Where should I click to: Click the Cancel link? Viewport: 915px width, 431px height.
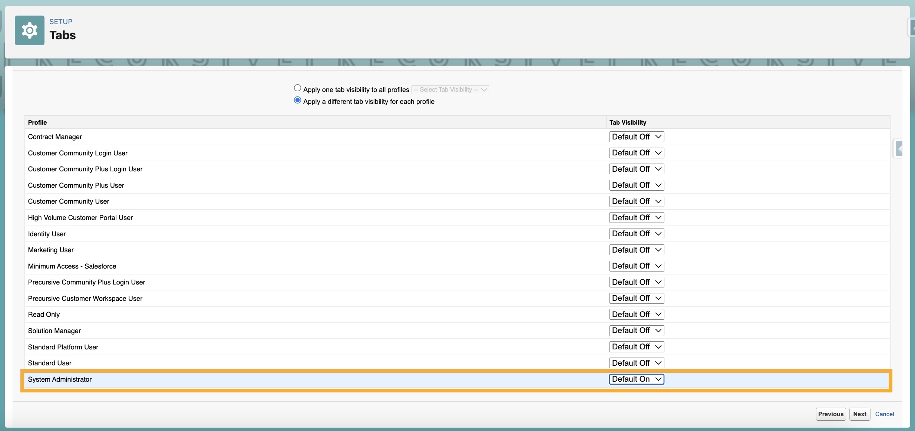pos(884,414)
